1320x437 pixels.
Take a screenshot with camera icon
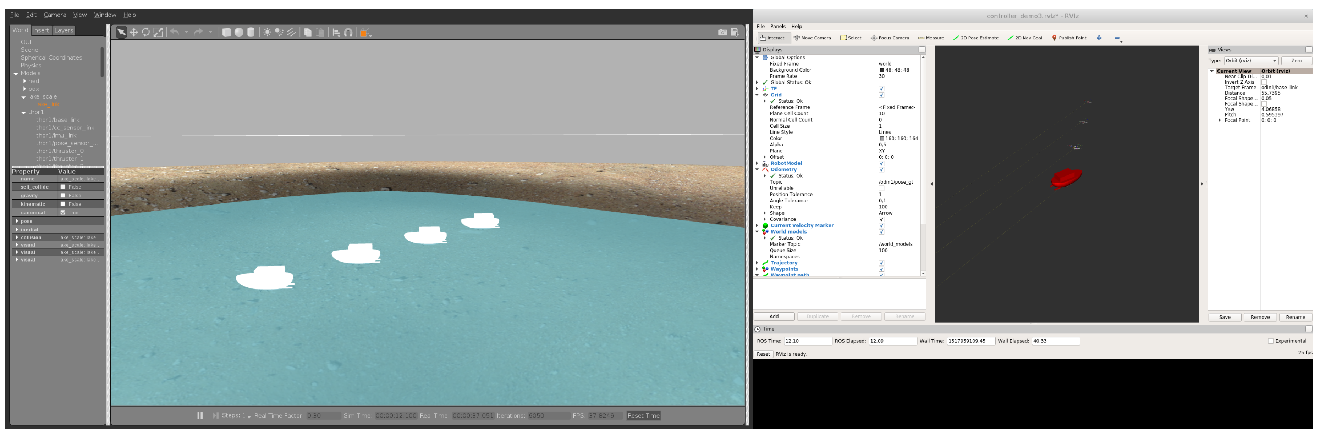722,33
